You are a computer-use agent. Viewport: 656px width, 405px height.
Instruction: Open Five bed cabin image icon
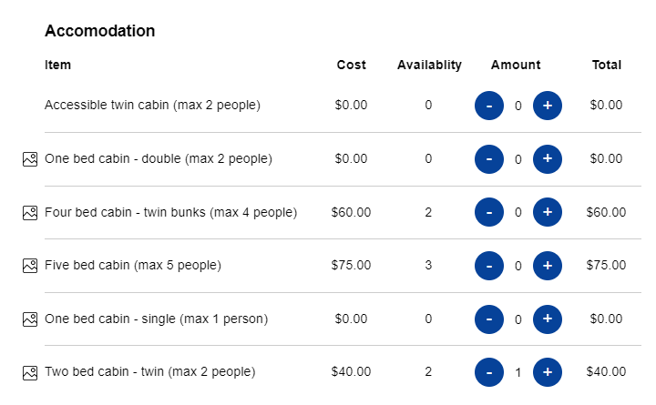pos(29,266)
